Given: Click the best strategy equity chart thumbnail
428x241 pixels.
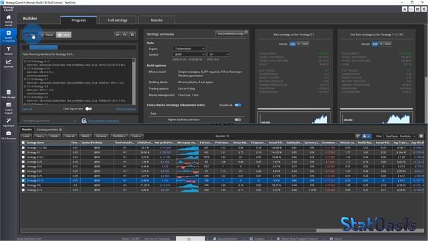Looking at the screenshot, I should pyautogui.click(x=294, y=118).
